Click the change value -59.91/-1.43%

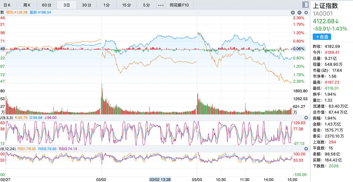point(330,29)
